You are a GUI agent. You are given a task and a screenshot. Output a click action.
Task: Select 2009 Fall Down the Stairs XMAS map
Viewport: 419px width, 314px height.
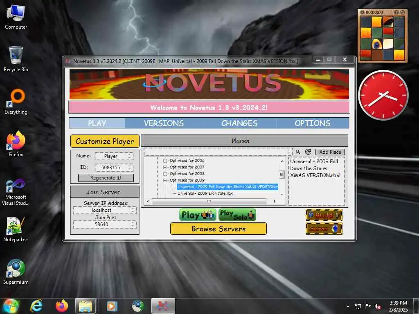[x=228, y=186]
